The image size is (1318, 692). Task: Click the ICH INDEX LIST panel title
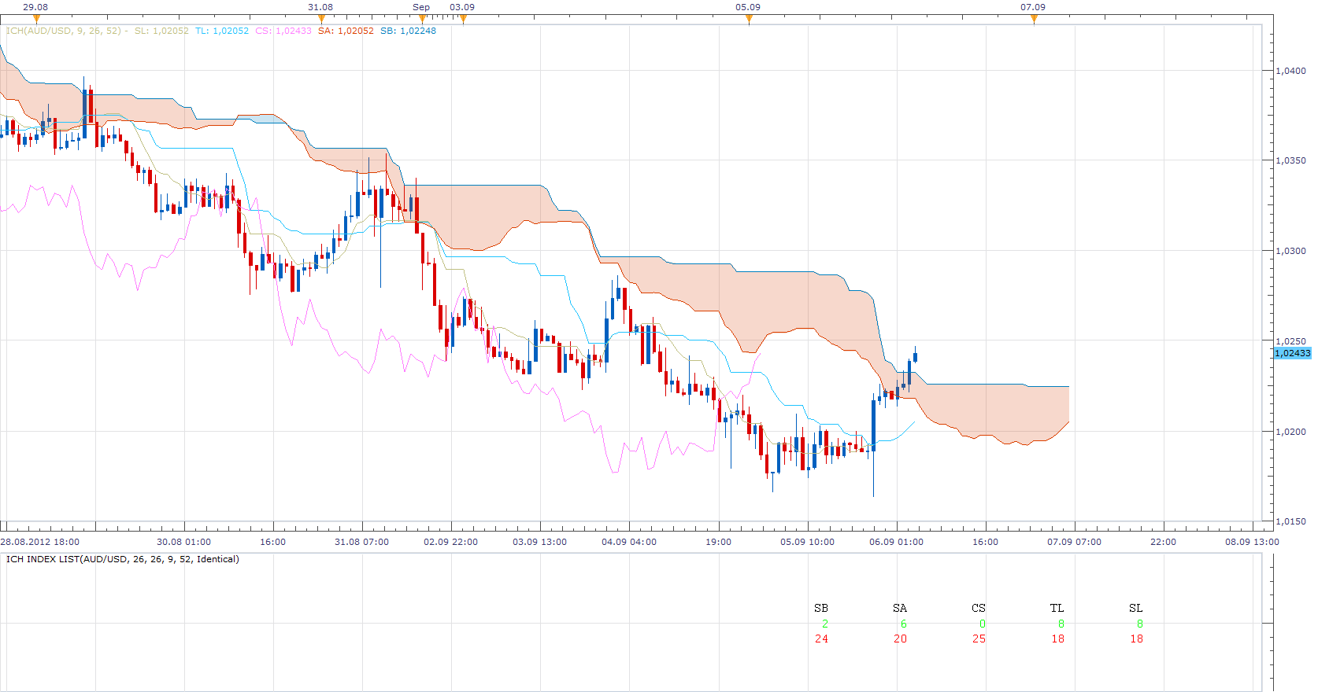click(x=123, y=559)
